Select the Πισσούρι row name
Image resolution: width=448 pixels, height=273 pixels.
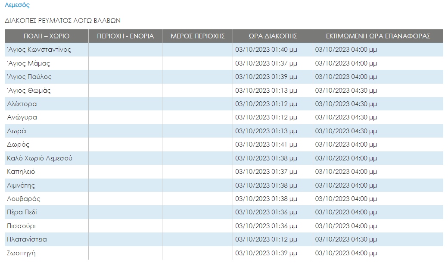pos(21,226)
